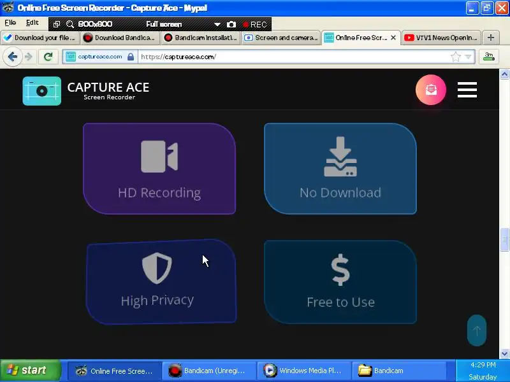Click the Bandicam magnifier size icon
Image resolution: width=510 pixels, height=382 pixels.
(70, 24)
